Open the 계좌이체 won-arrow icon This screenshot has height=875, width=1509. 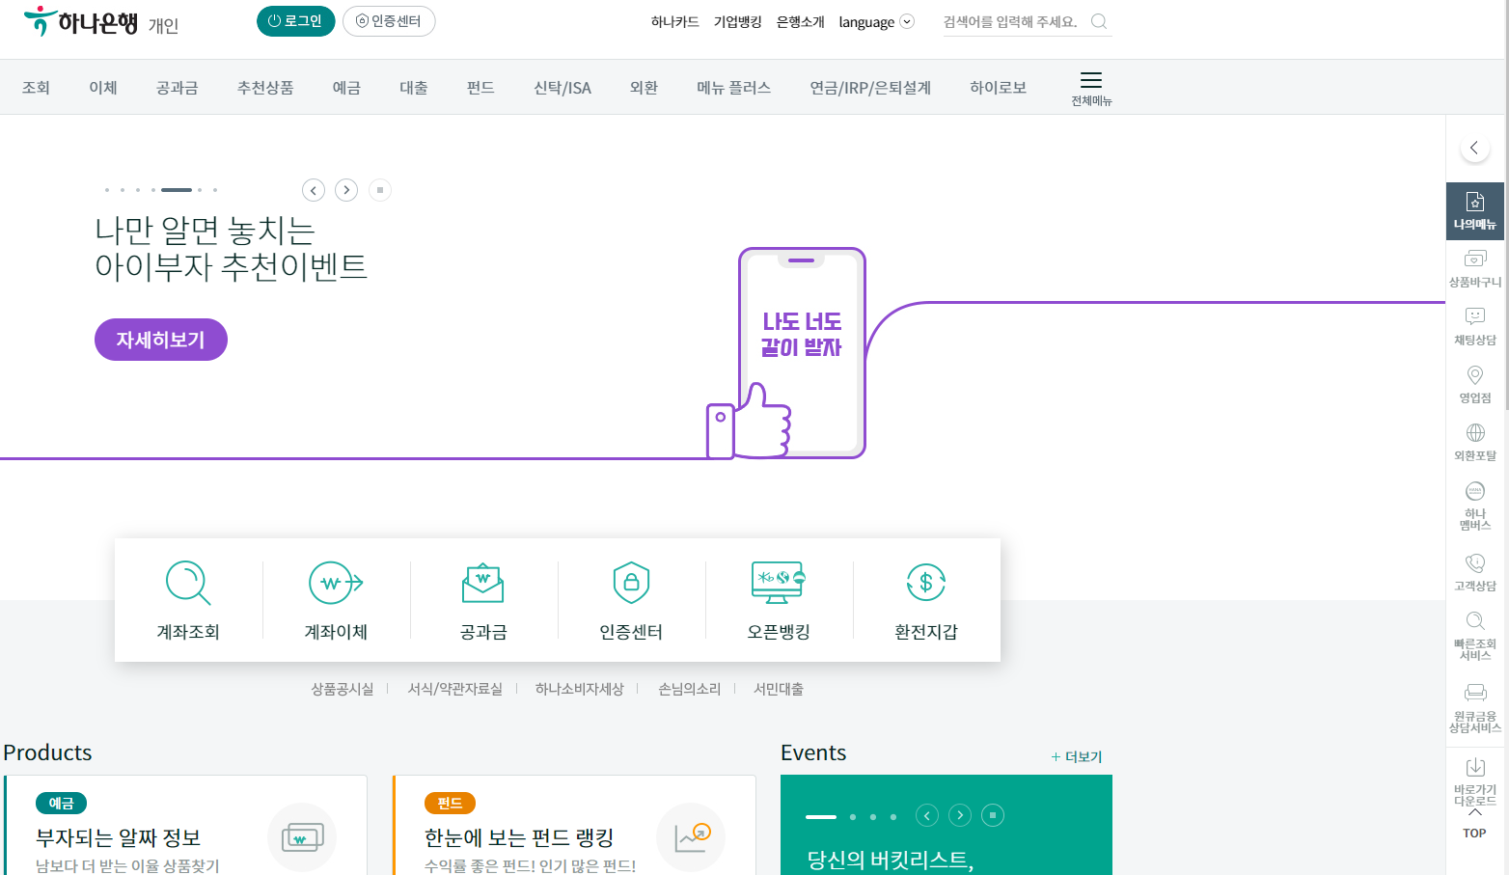point(336,583)
